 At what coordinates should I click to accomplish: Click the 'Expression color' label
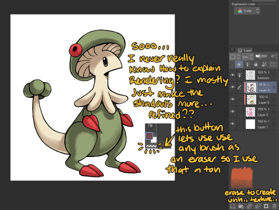(x=243, y=4)
